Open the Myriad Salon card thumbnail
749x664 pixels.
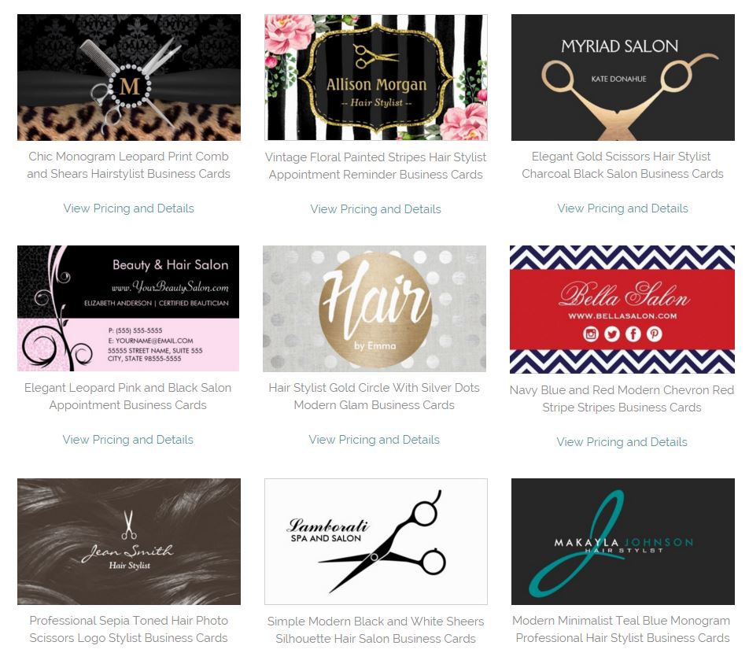click(623, 77)
